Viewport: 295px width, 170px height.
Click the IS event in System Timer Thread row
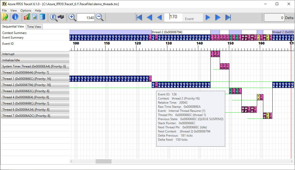227,67
